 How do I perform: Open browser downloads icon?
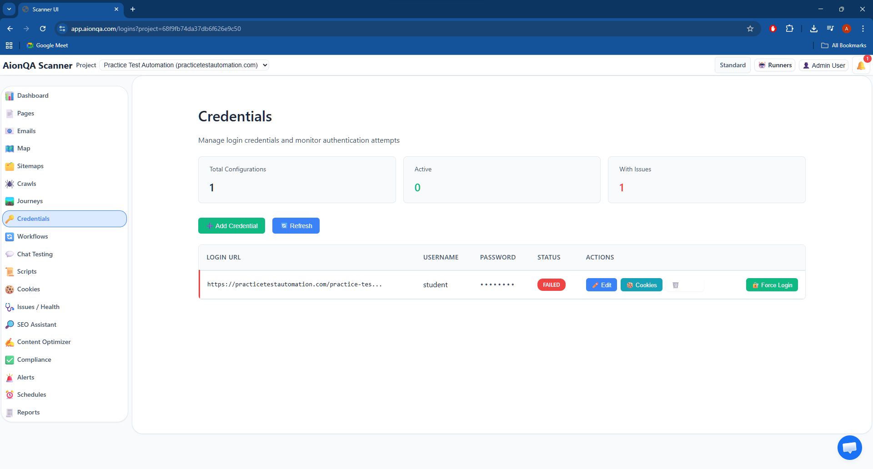814,29
